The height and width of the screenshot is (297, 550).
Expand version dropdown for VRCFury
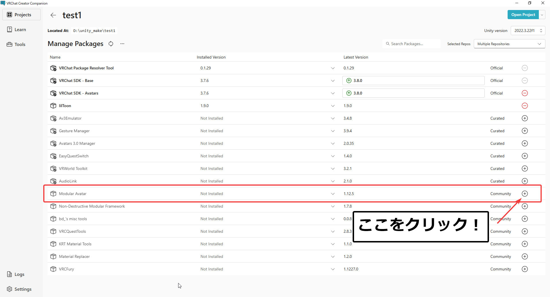(333, 269)
